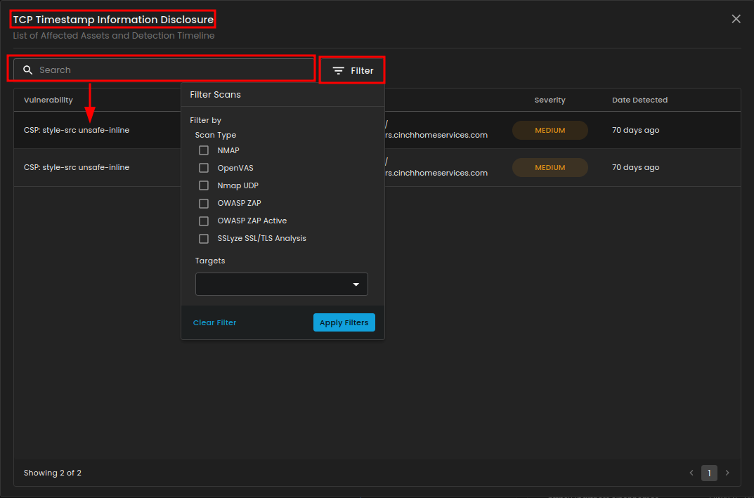Tick the OWASP ZAP Active checkbox
This screenshot has height=498, width=754.
[204, 221]
